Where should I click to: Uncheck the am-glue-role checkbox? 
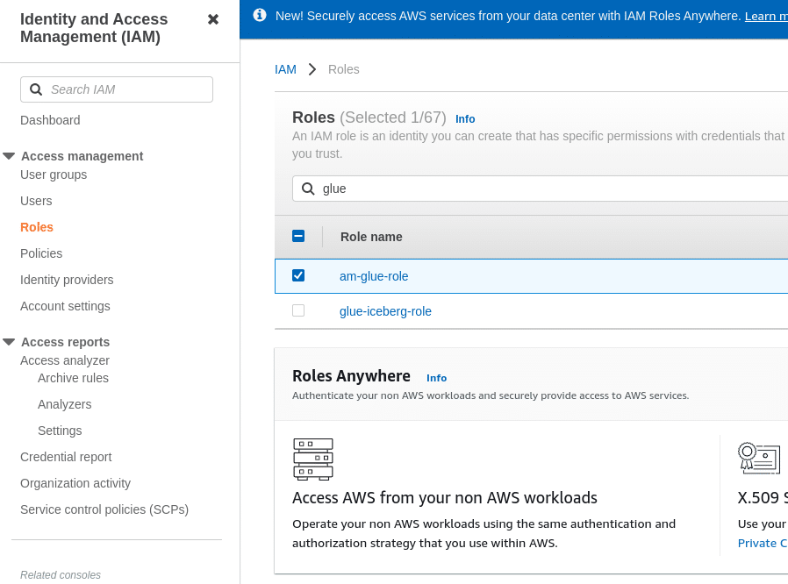tap(298, 275)
